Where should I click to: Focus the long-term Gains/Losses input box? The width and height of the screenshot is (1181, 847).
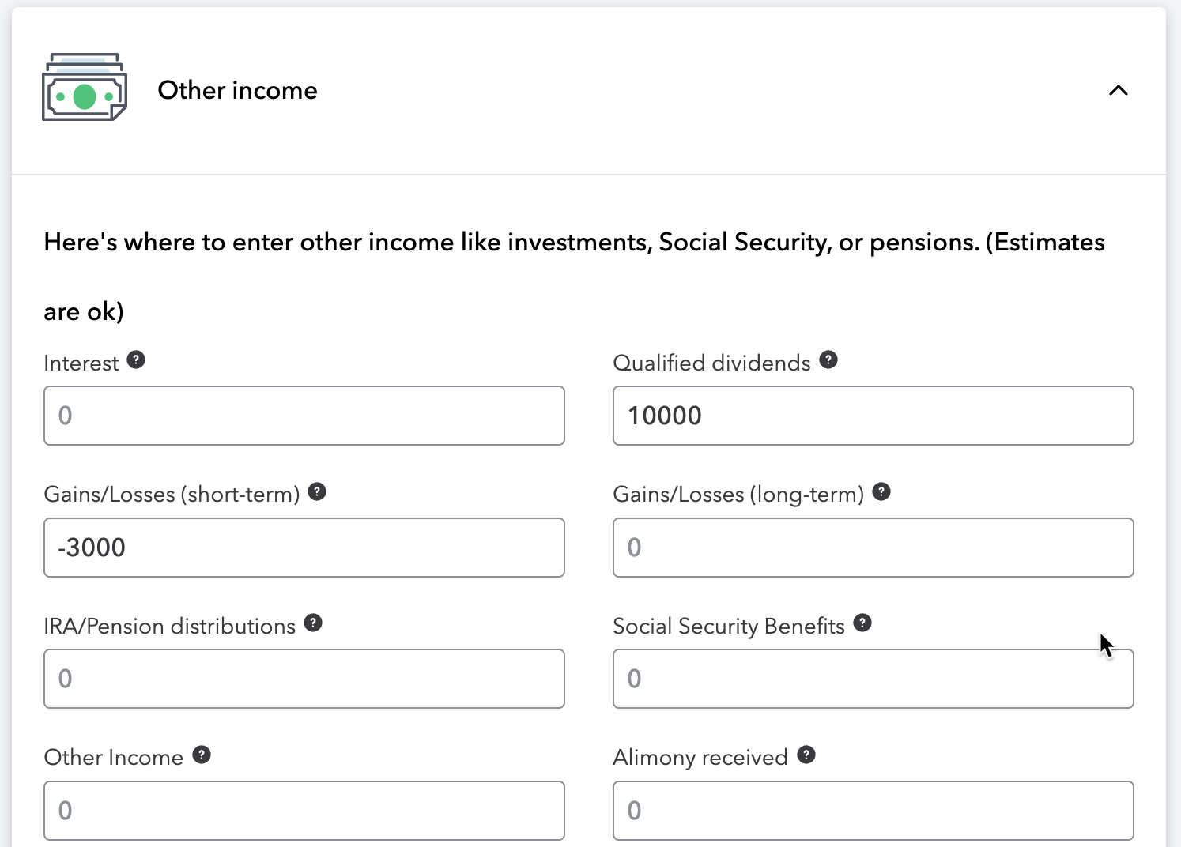click(873, 548)
